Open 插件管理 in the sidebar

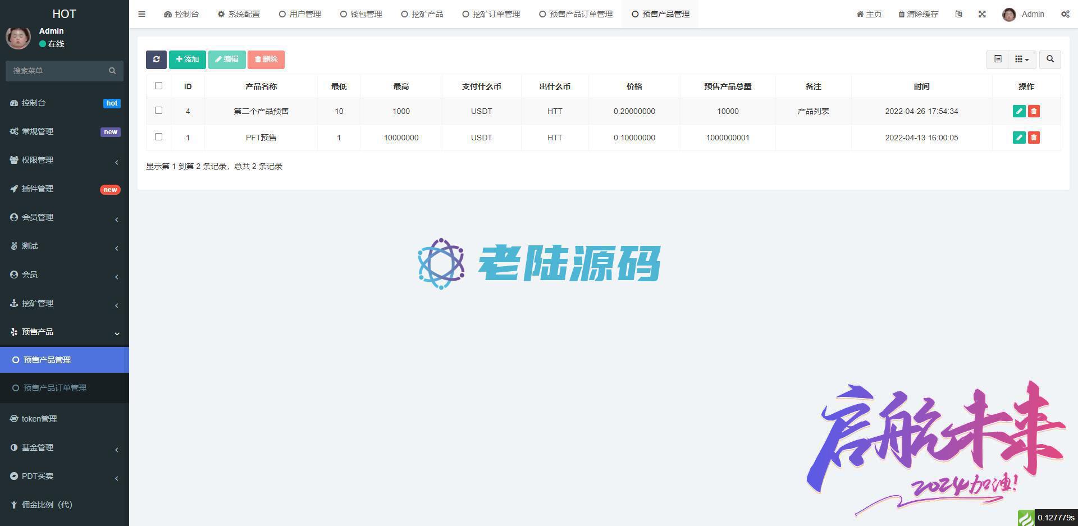click(65, 189)
